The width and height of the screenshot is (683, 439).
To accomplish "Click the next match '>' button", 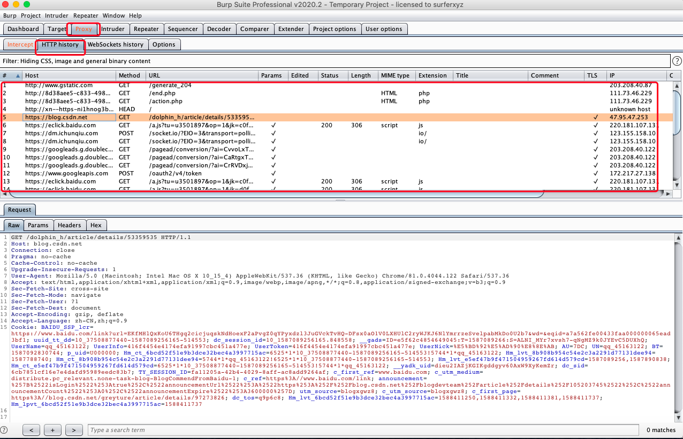I will [74, 430].
